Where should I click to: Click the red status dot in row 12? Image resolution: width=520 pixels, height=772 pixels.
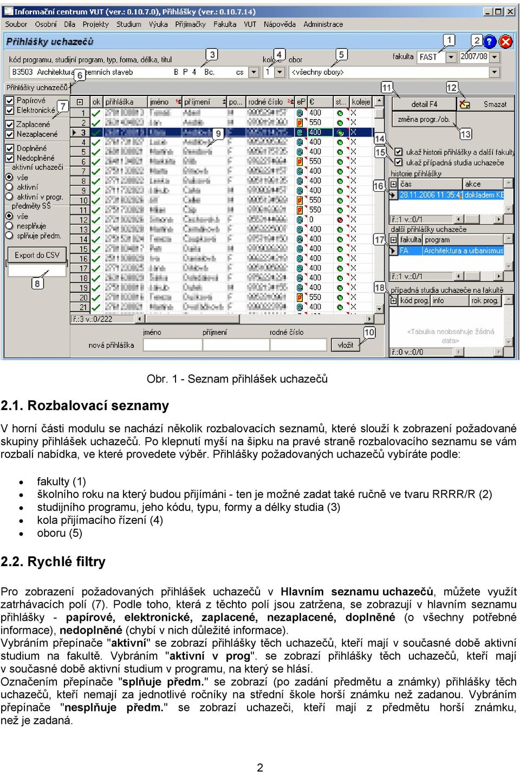[x=340, y=220]
